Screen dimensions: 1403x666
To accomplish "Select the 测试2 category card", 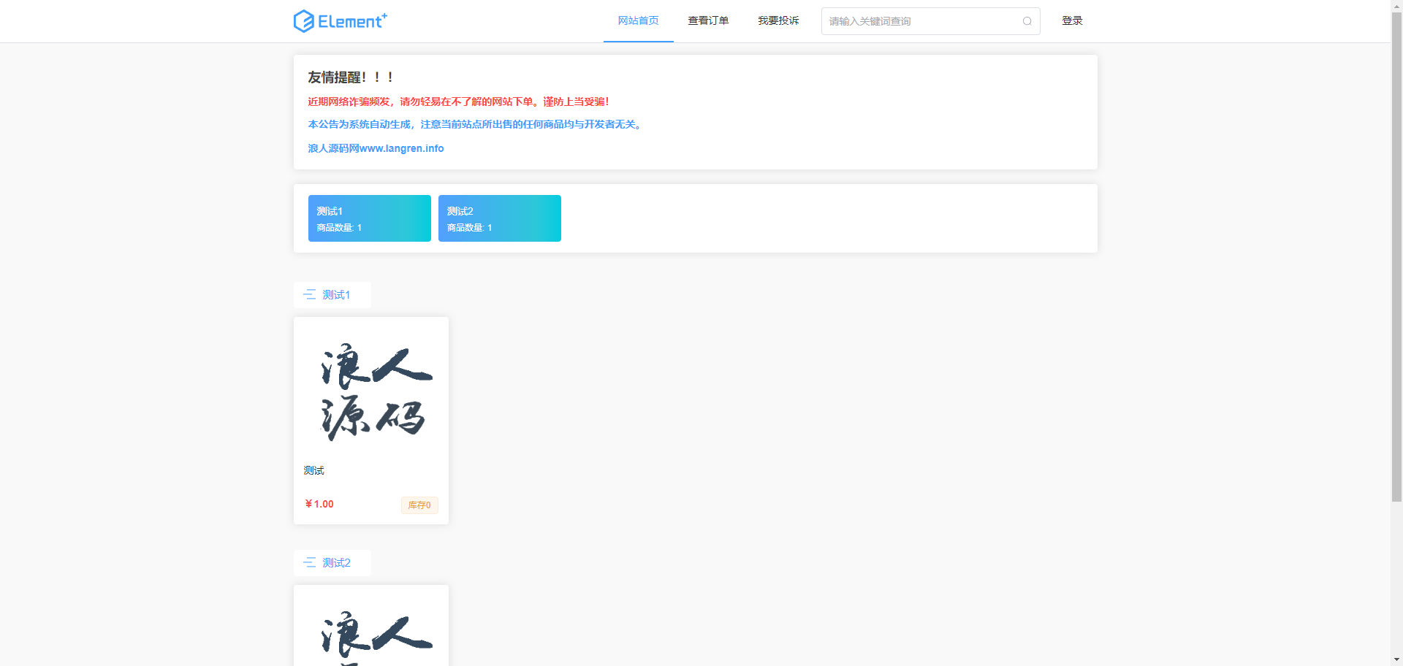I will click(500, 218).
